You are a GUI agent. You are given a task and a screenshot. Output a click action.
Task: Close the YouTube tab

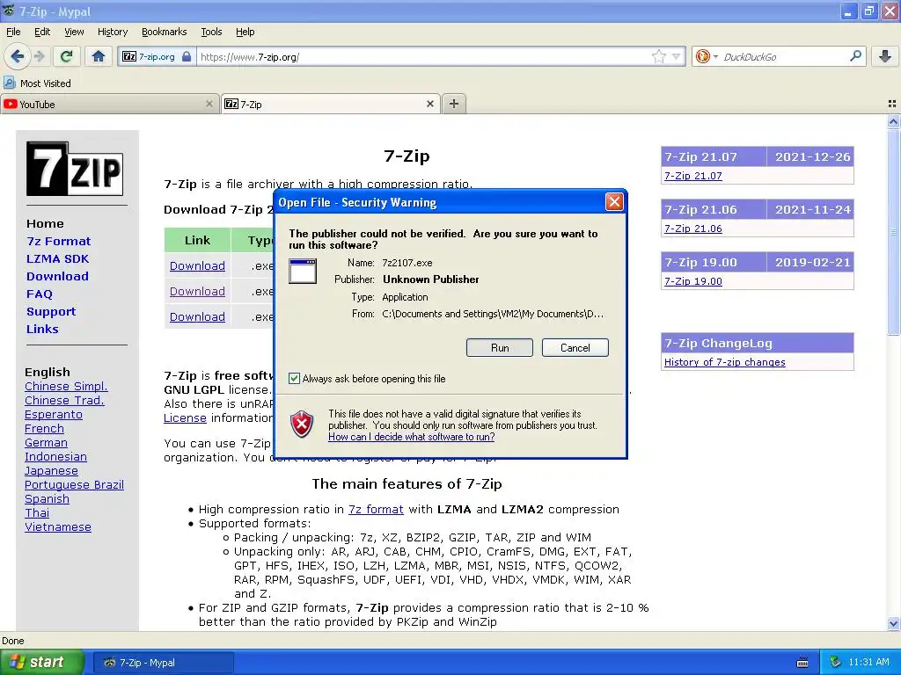click(209, 104)
